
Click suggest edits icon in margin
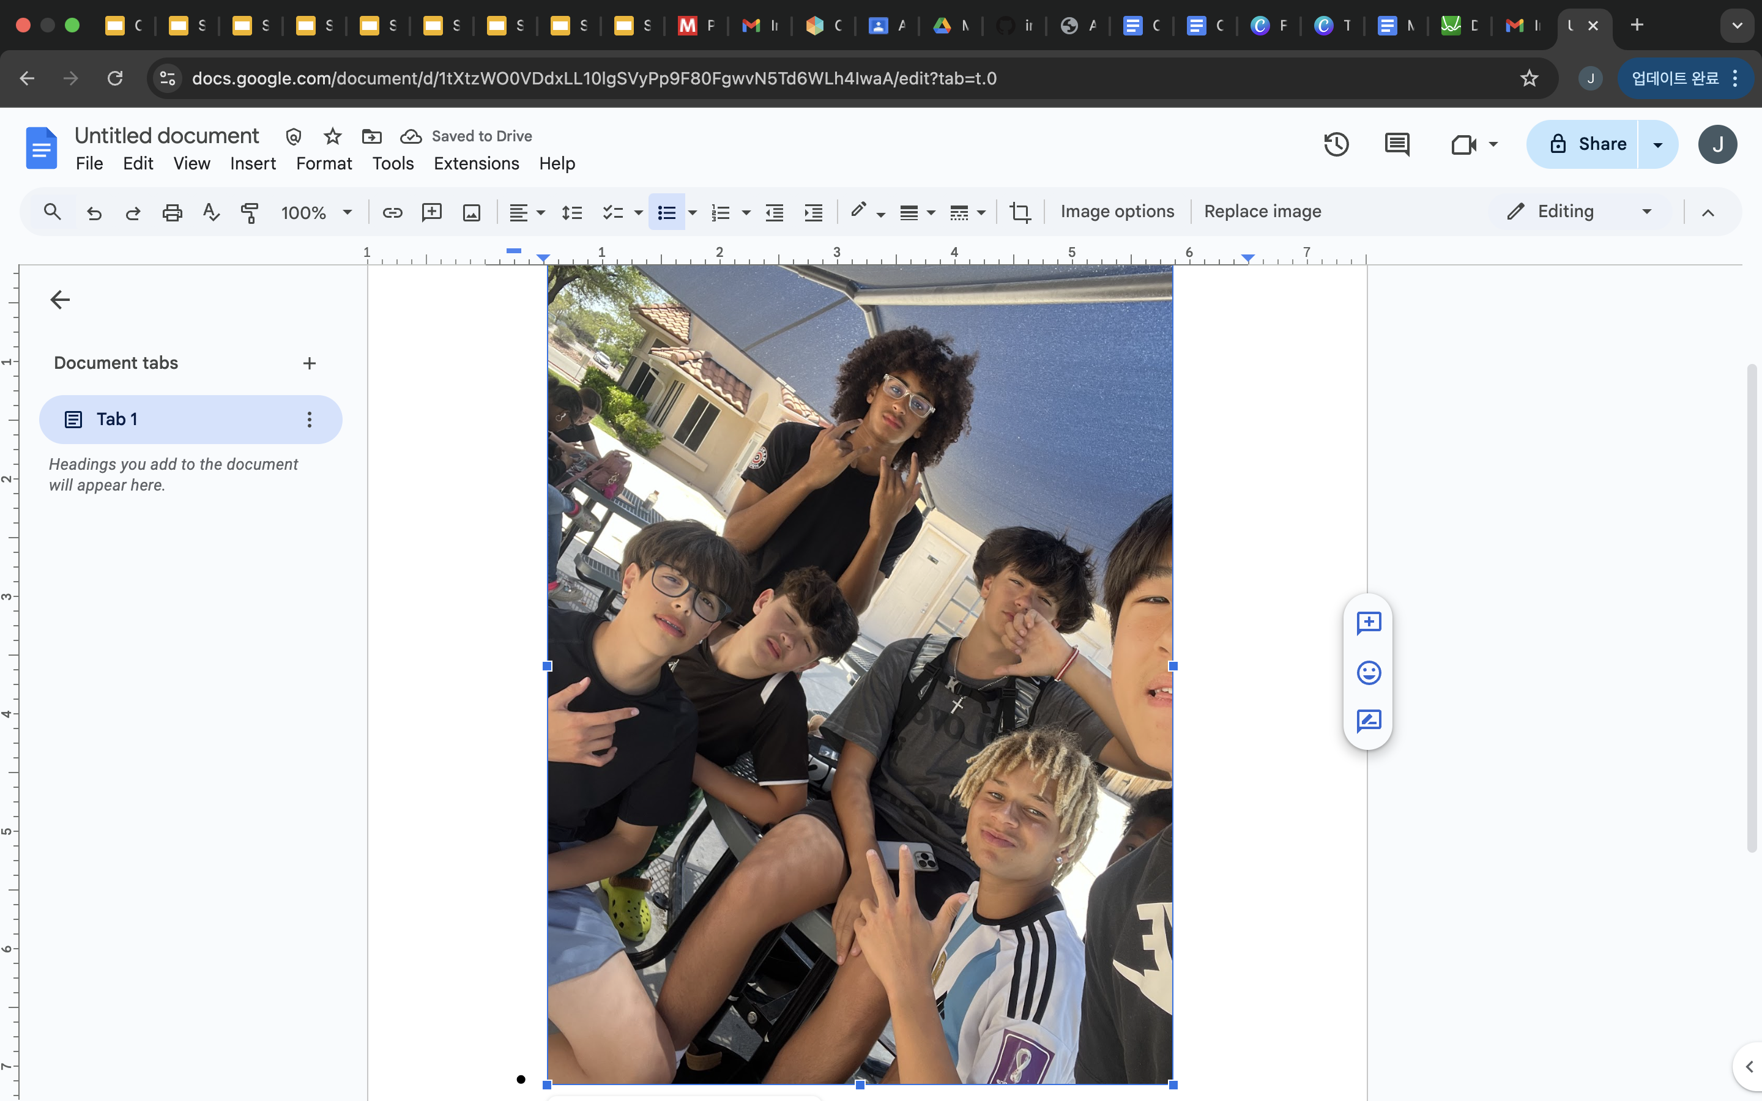tap(1368, 721)
